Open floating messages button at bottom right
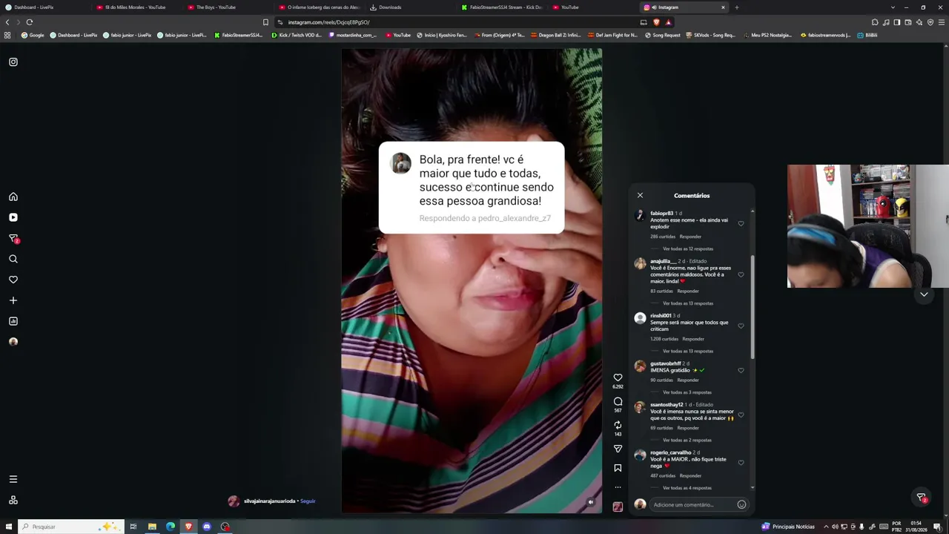 pyautogui.click(x=922, y=498)
